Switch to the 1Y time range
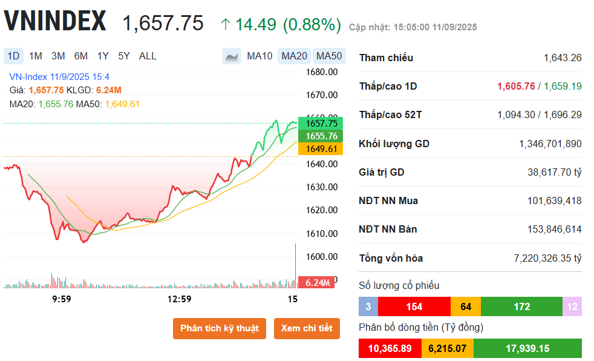594x361 pixels. (x=103, y=56)
